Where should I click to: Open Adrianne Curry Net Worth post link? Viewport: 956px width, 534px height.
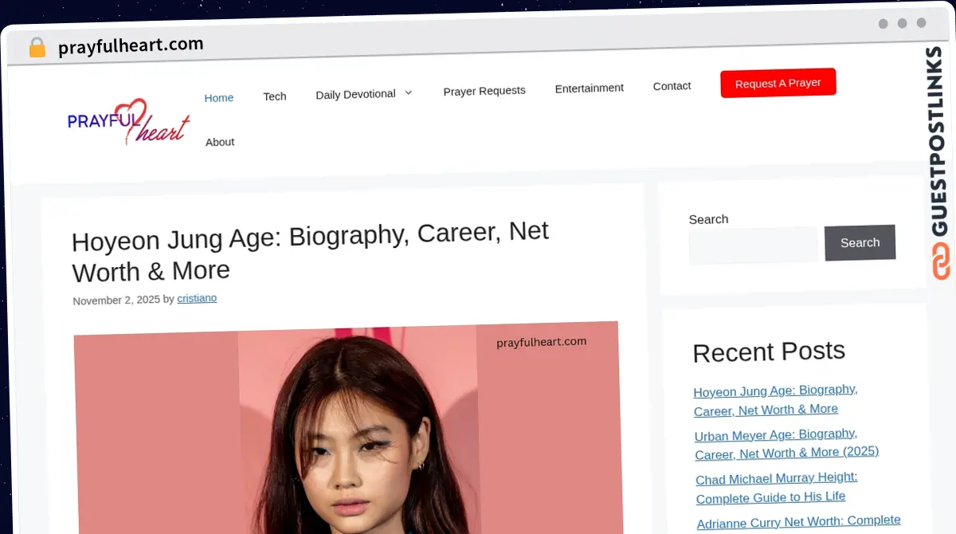click(x=798, y=521)
